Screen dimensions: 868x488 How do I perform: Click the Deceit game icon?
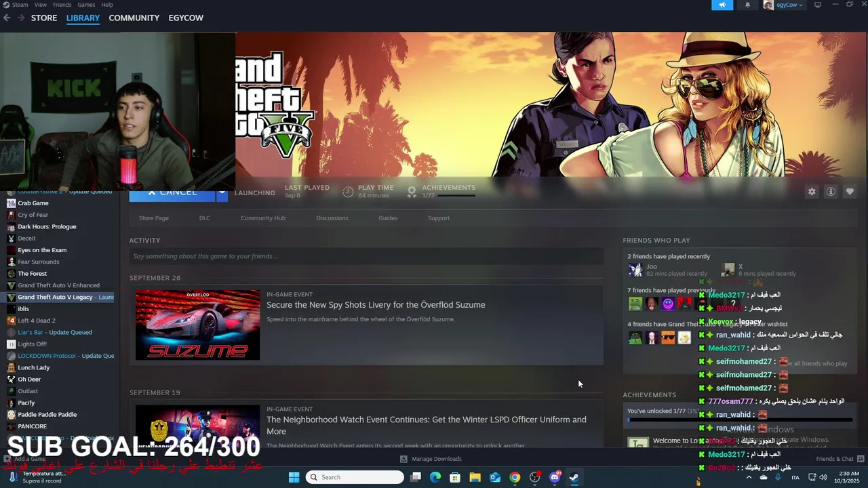(x=11, y=239)
